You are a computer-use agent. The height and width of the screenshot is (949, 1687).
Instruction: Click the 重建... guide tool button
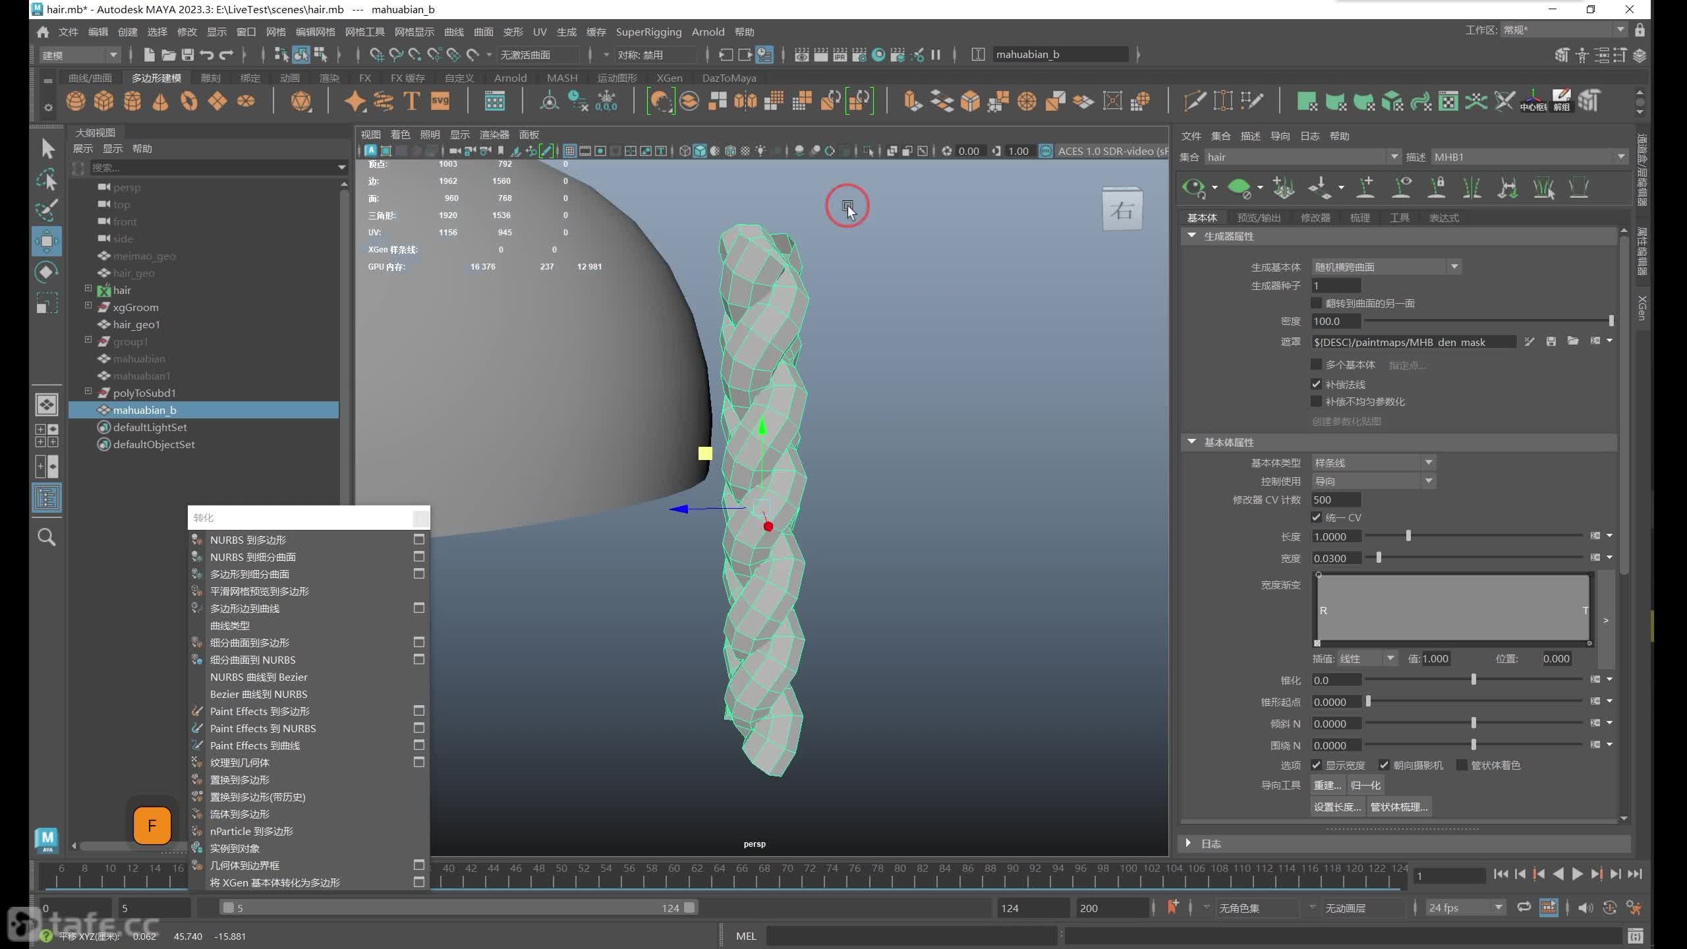[x=1327, y=785]
